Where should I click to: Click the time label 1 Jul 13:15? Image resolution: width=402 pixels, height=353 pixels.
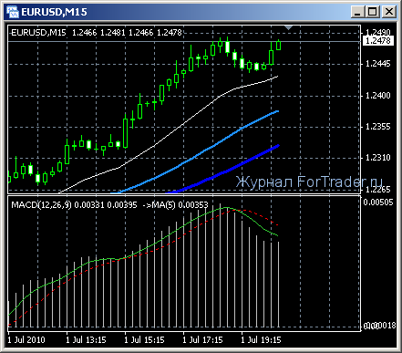tap(86, 339)
